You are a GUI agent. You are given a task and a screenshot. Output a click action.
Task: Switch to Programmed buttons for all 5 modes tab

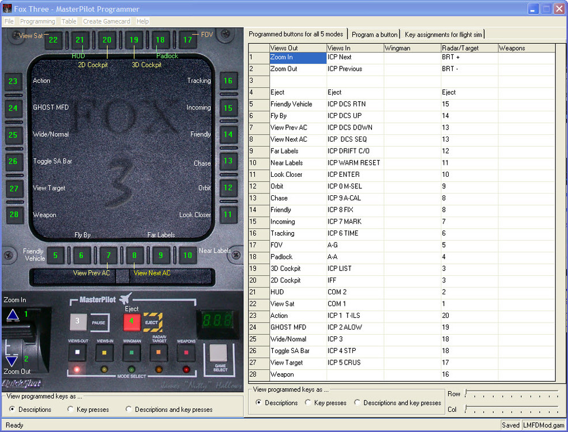pyautogui.click(x=296, y=34)
